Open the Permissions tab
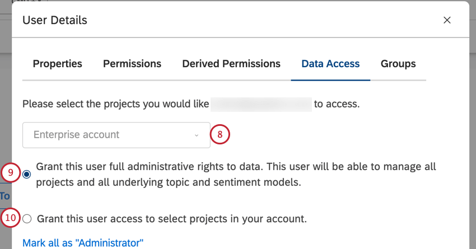 [x=132, y=64]
